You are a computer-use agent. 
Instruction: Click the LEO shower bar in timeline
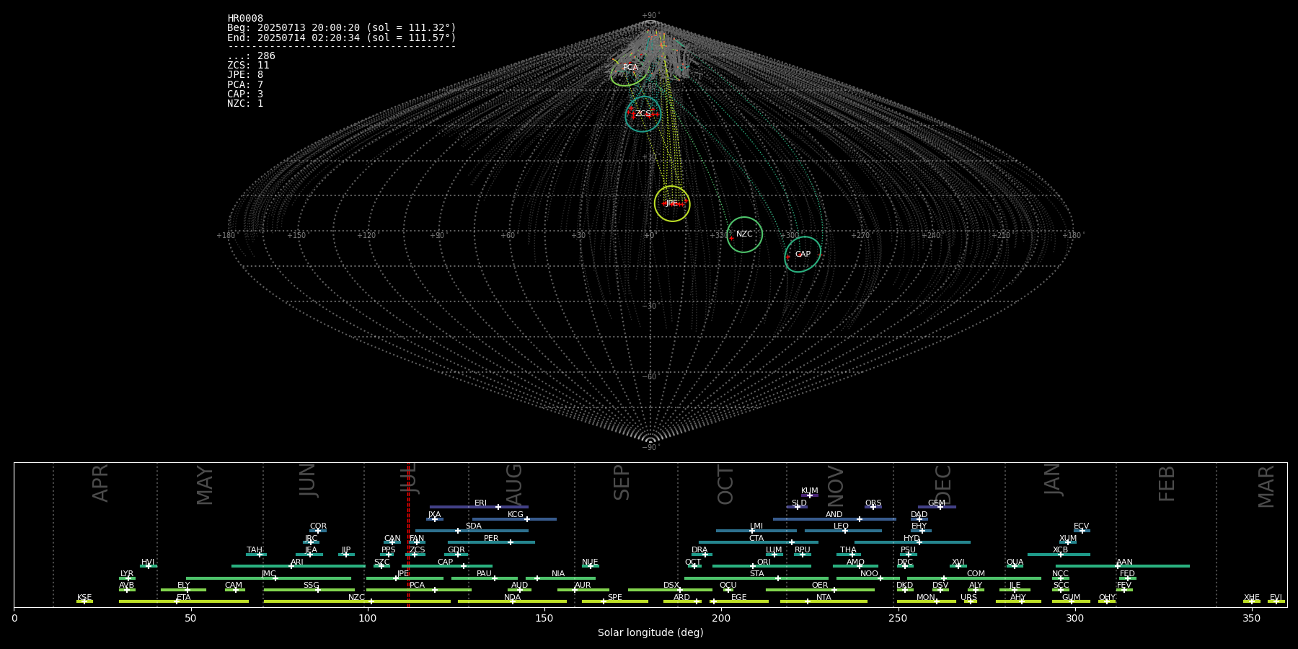843,531
